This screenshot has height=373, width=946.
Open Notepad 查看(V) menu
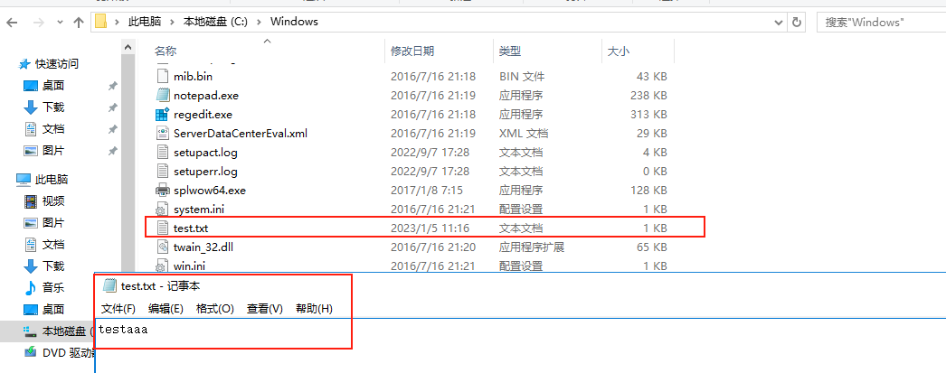point(265,309)
